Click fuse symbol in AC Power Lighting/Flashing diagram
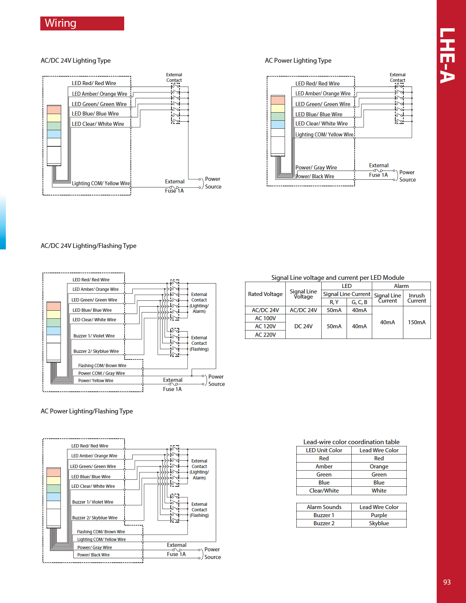The image size is (466, 603). [x=177, y=550]
